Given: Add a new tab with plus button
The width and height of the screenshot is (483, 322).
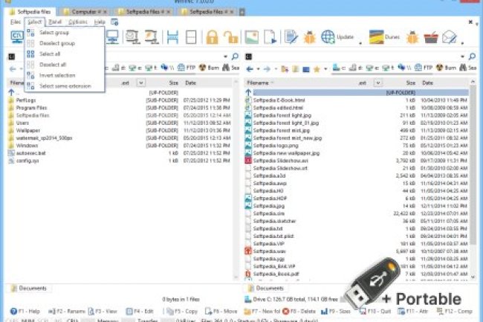Looking at the screenshot, I should click(x=242, y=12).
